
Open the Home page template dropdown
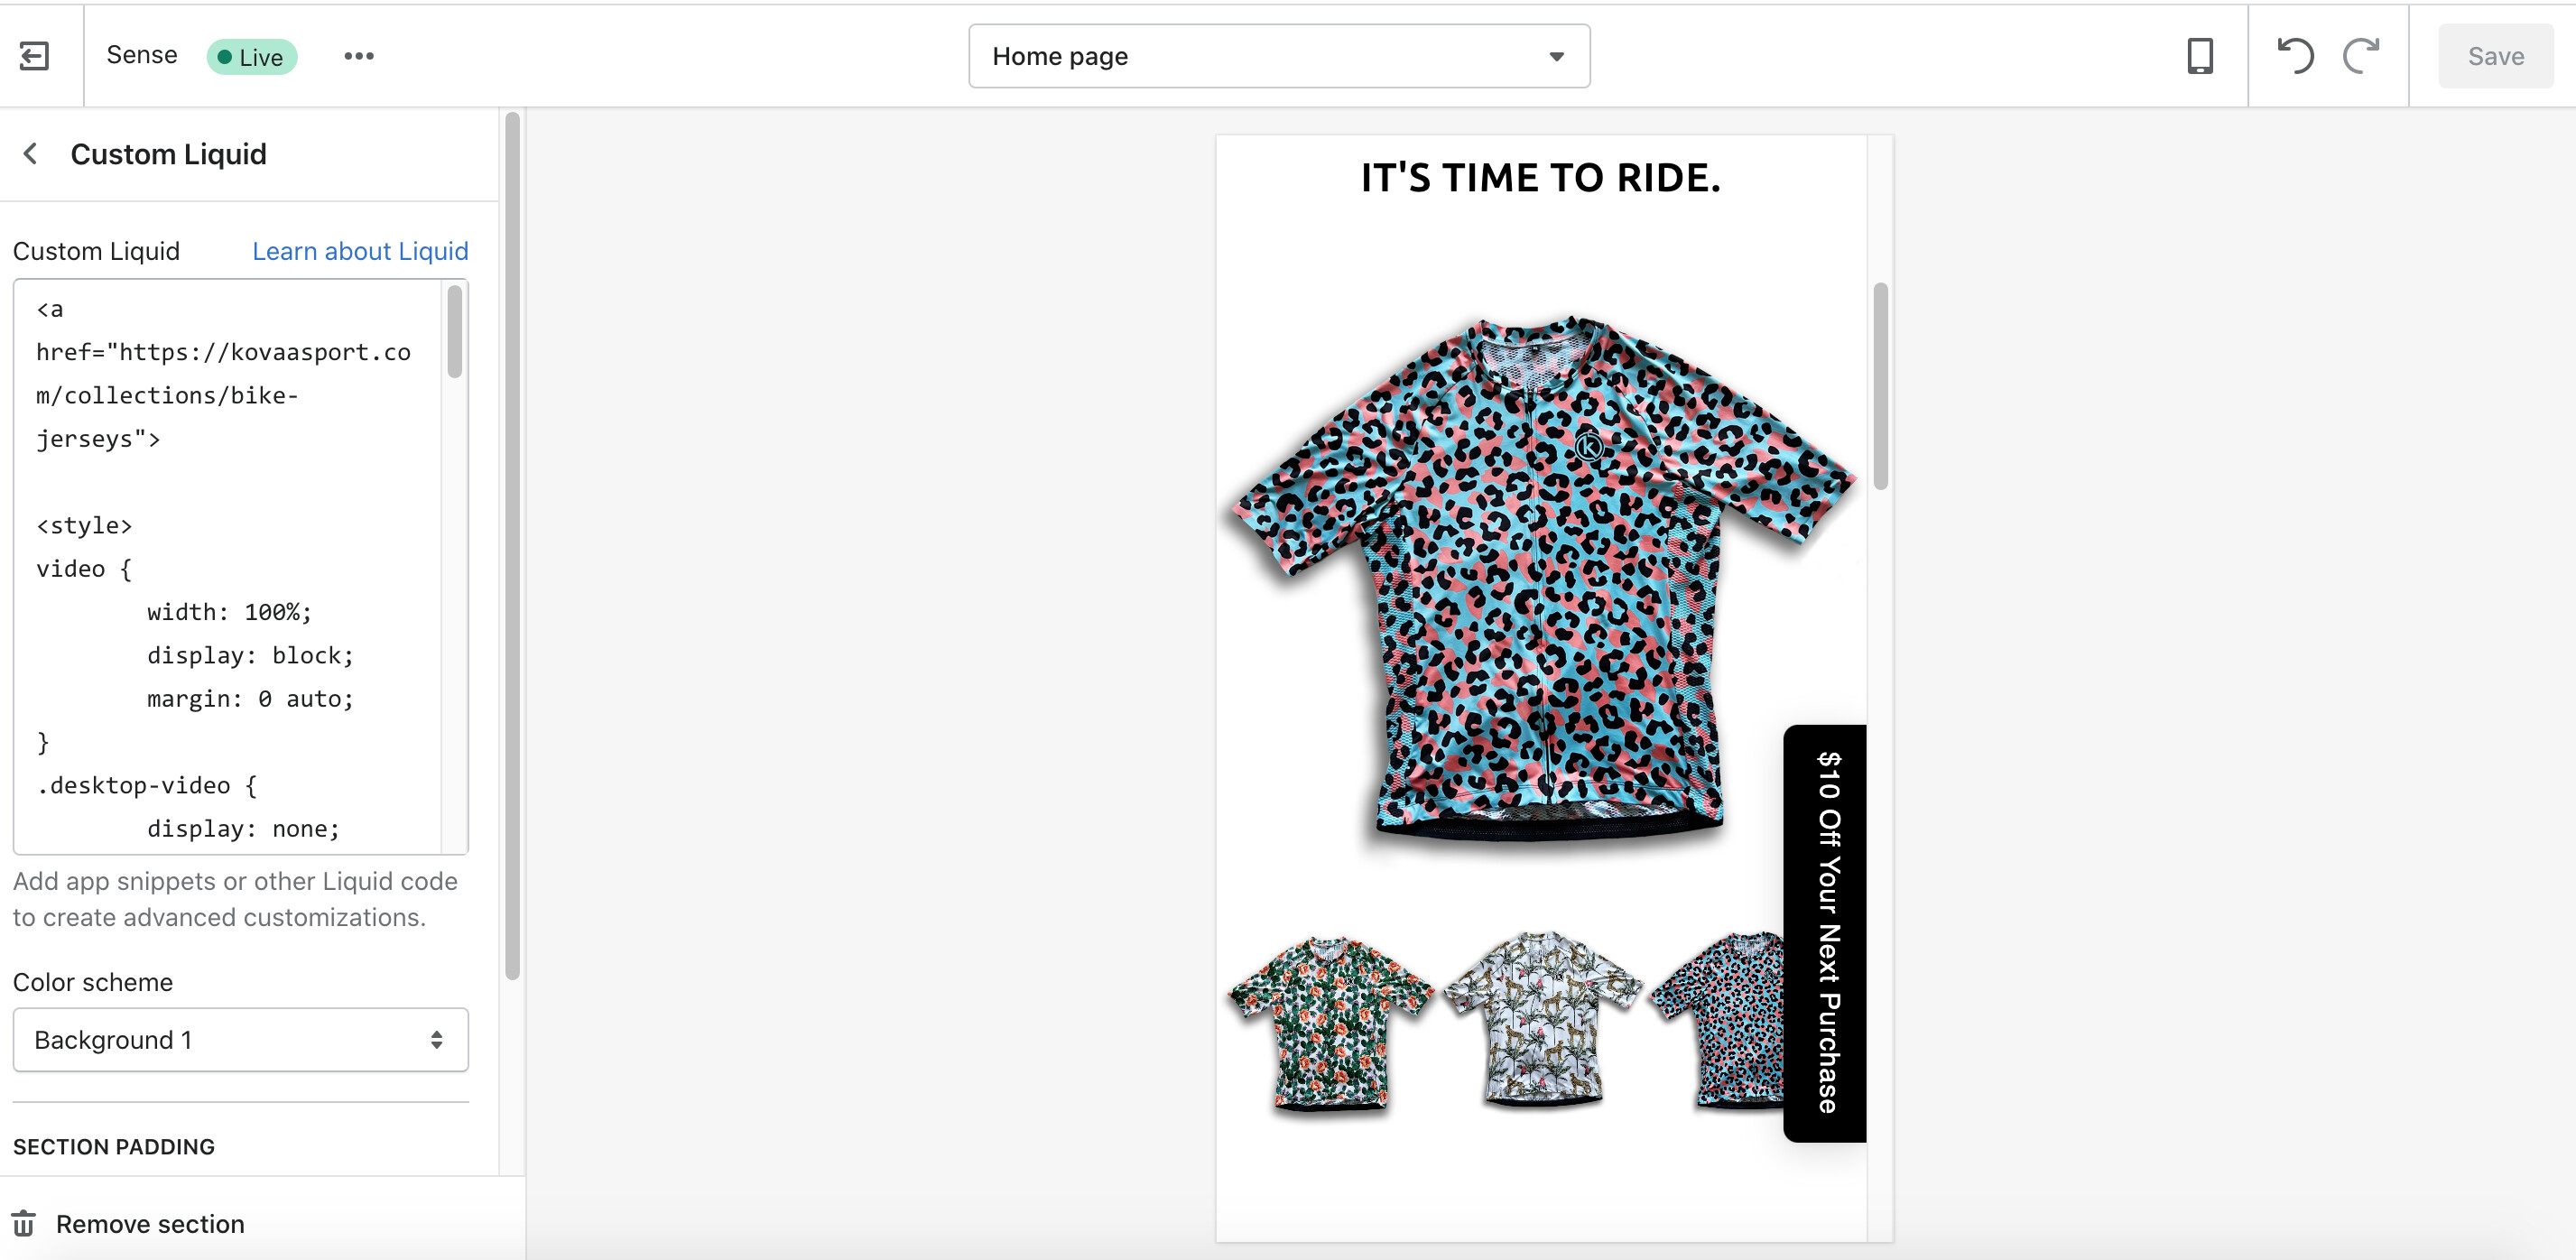(1278, 56)
